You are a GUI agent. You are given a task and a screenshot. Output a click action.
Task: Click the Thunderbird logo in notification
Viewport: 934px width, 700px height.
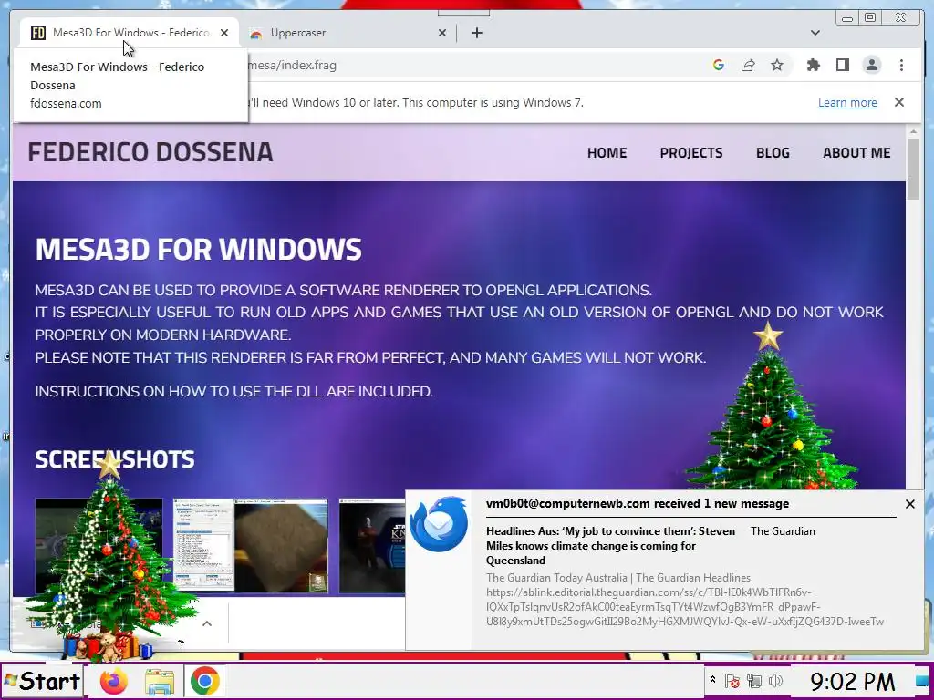439,524
